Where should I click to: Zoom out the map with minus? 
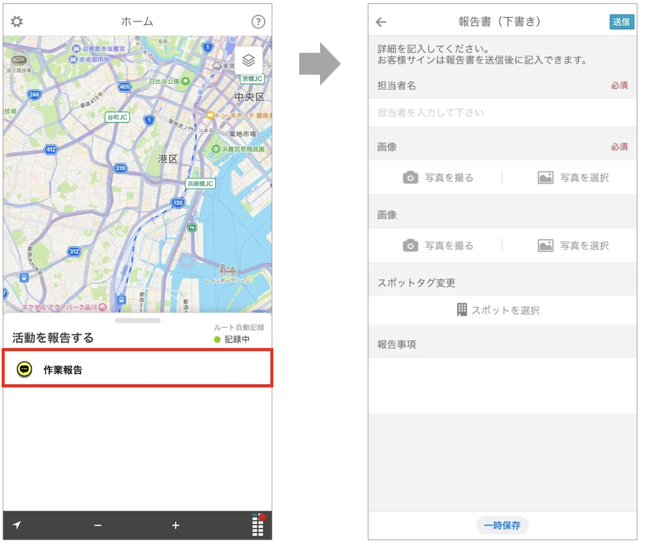coord(98,525)
